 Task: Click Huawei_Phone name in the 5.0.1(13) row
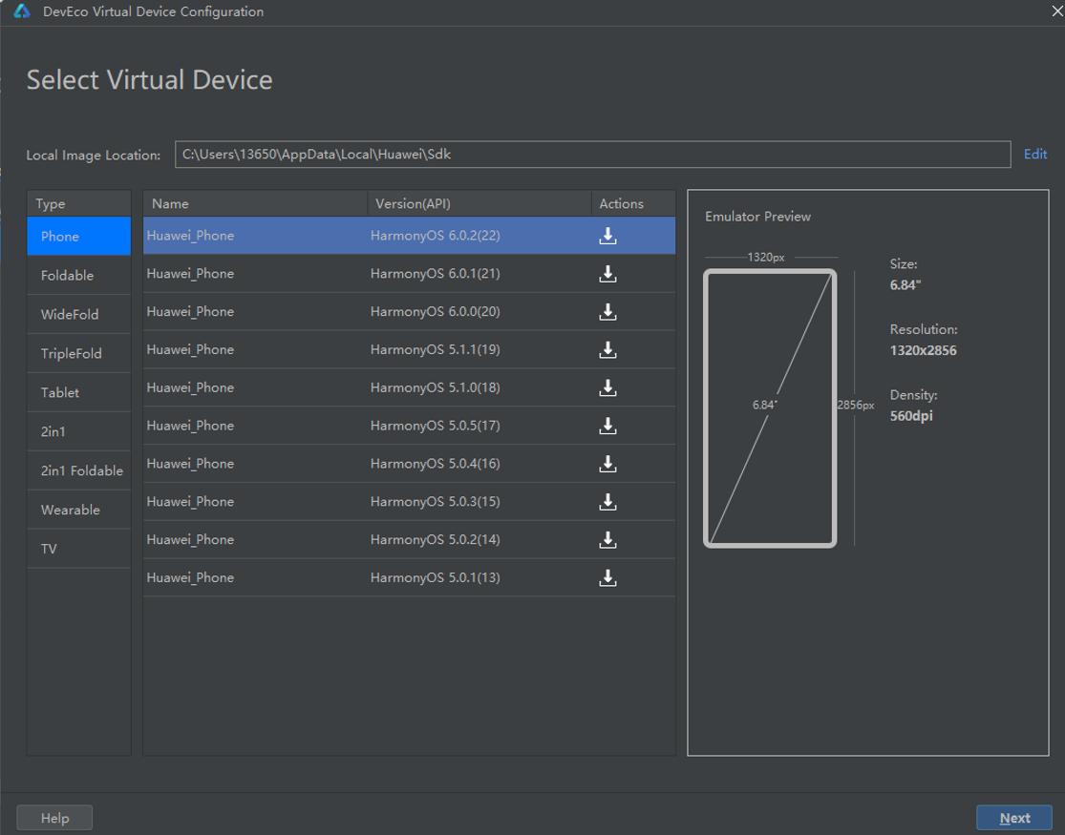tap(190, 577)
